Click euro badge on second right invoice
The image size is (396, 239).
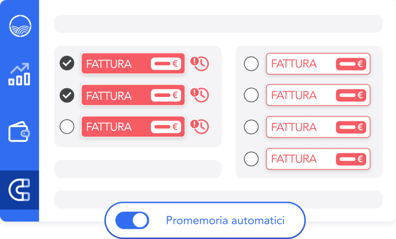coord(351,96)
